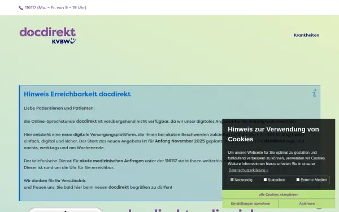Click the phone icon beside 116117
The height and width of the screenshot is (212, 339).
point(21,8)
